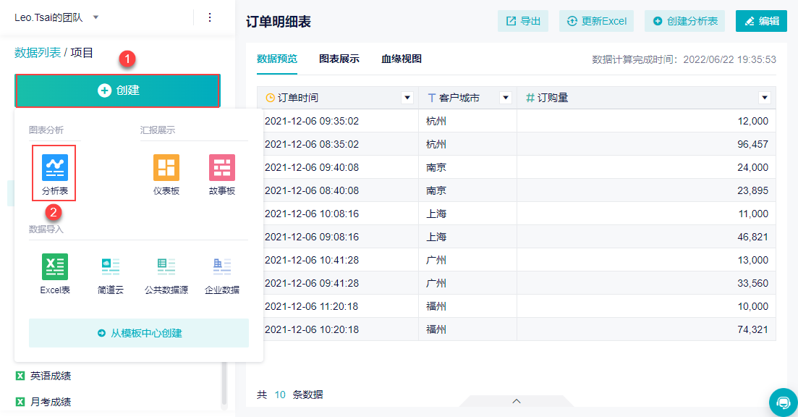
Task: Import data via Excel表 icon
Action: click(55, 267)
